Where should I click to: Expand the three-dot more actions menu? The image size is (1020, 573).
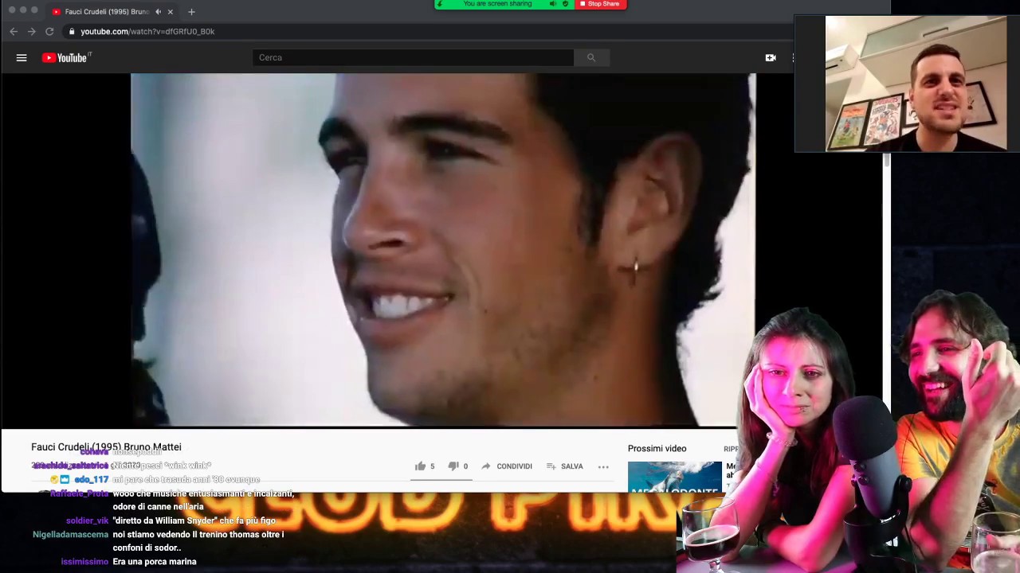coord(603,466)
